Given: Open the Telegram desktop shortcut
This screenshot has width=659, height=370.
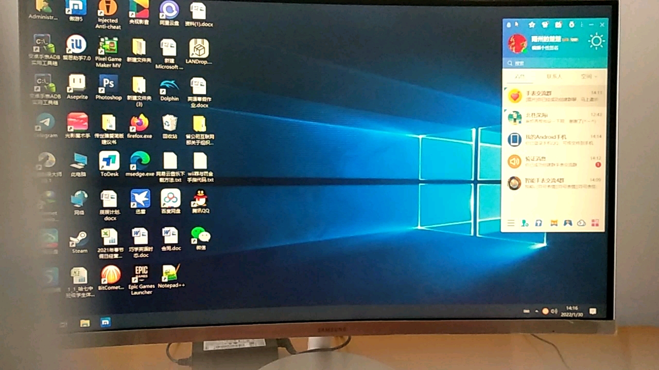Looking at the screenshot, I should coord(46,125).
